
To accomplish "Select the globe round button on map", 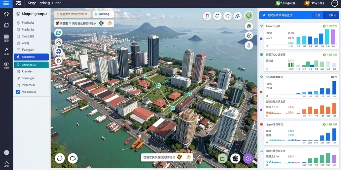I will pyautogui.click(x=59, y=51).
